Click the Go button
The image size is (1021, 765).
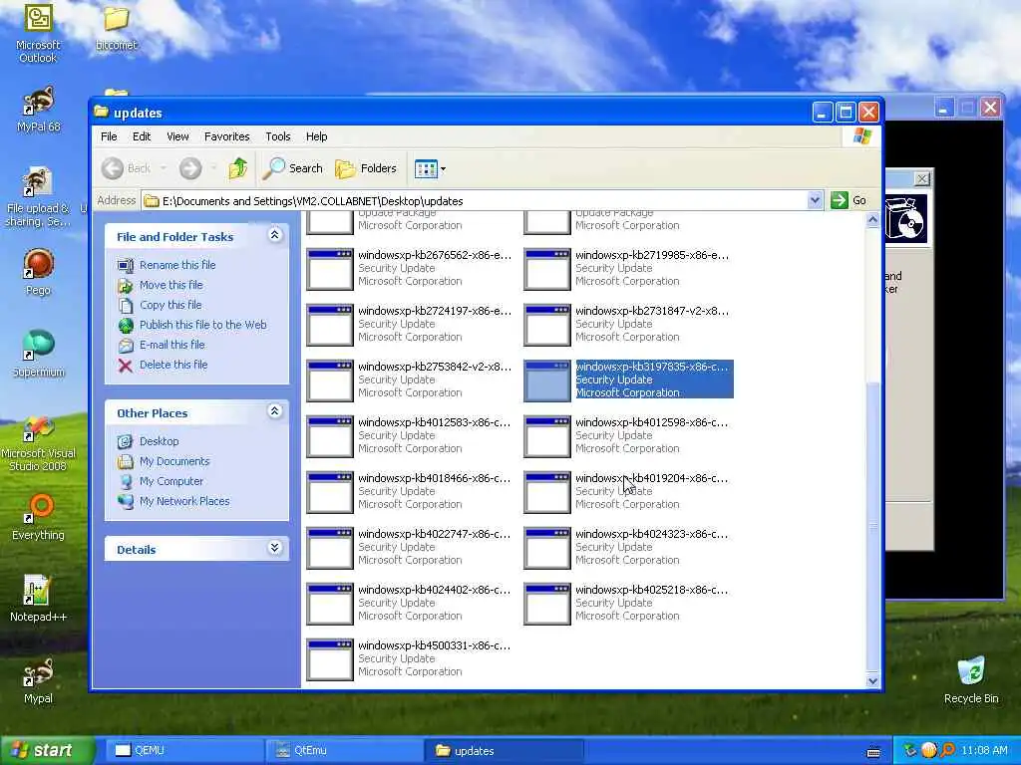tap(850, 200)
